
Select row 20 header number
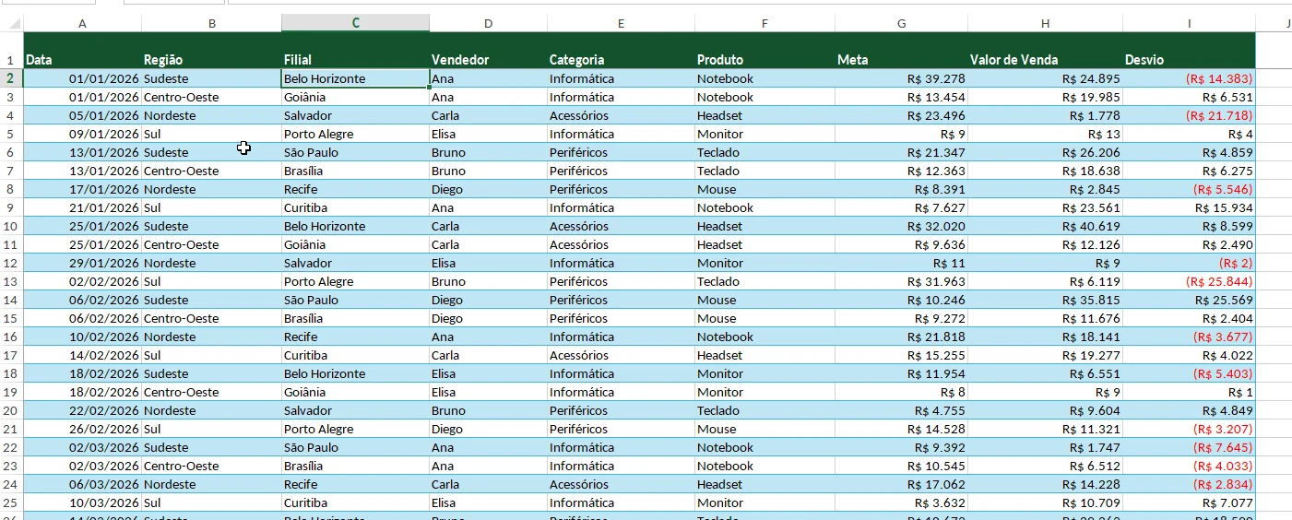(x=11, y=410)
